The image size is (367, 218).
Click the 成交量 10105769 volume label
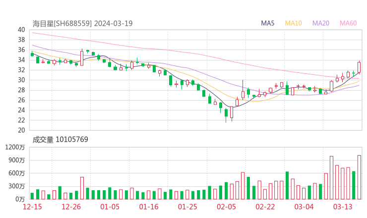(x=61, y=140)
